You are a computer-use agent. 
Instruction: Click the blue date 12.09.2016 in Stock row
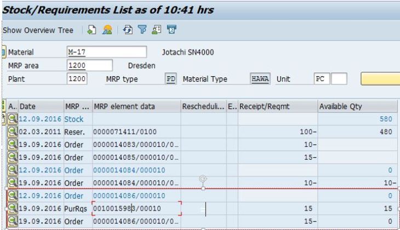pyautogui.click(x=40, y=119)
